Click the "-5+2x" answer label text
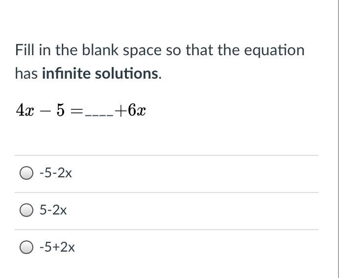The width and height of the screenshot is (339, 278). coord(57,247)
